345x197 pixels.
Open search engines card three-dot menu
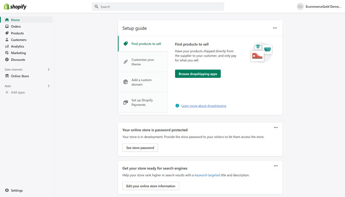pos(276,166)
